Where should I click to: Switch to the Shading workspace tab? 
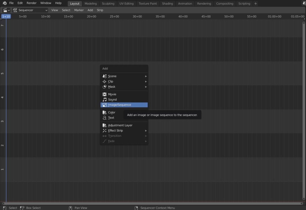(167, 4)
